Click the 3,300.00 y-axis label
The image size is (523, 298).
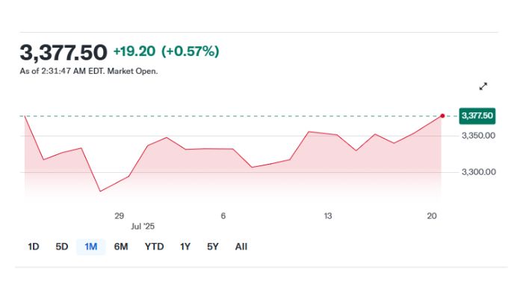tap(479, 172)
